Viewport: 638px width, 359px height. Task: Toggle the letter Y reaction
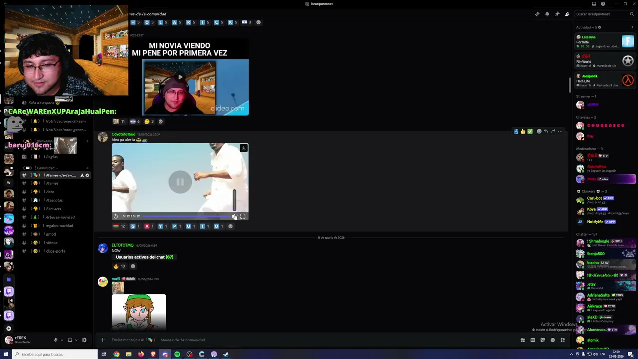(163, 226)
